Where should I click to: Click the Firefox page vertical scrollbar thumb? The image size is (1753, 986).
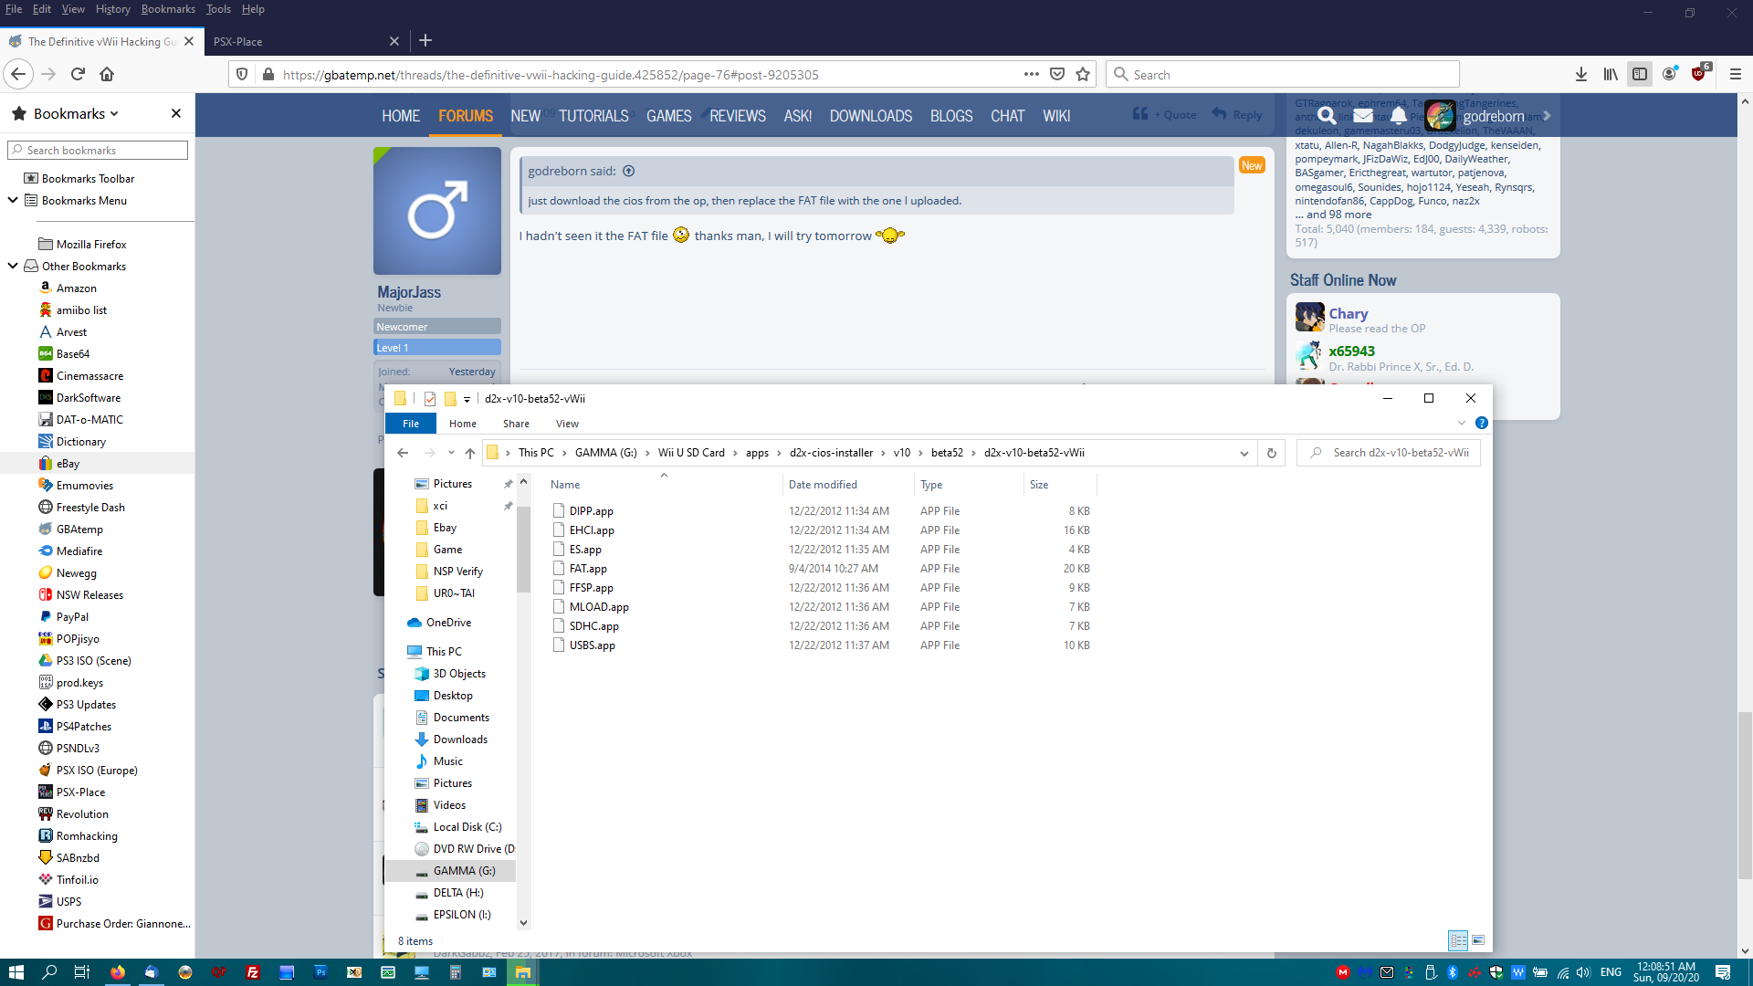[x=1745, y=794]
